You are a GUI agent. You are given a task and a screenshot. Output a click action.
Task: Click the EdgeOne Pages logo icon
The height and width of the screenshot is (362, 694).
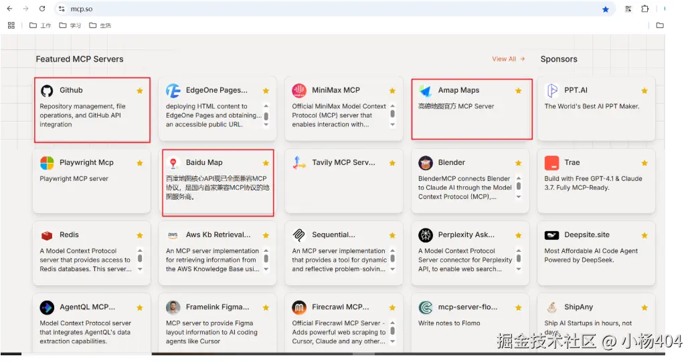(x=173, y=91)
